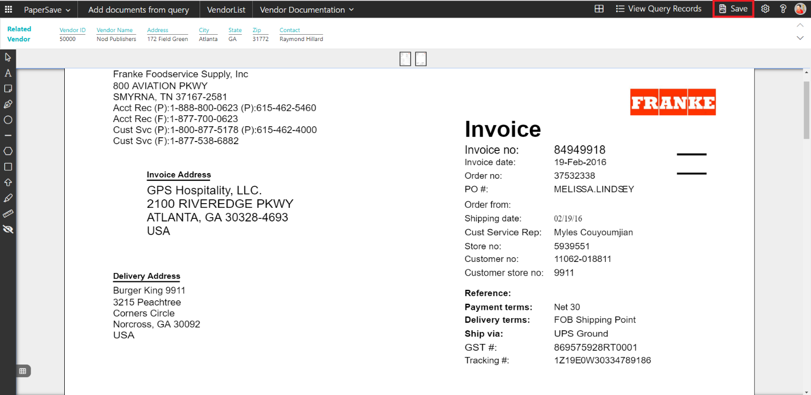Image resolution: width=811 pixels, height=395 pixels.
Task: Select the text annotation tool
Action: [x=8, y=73]
